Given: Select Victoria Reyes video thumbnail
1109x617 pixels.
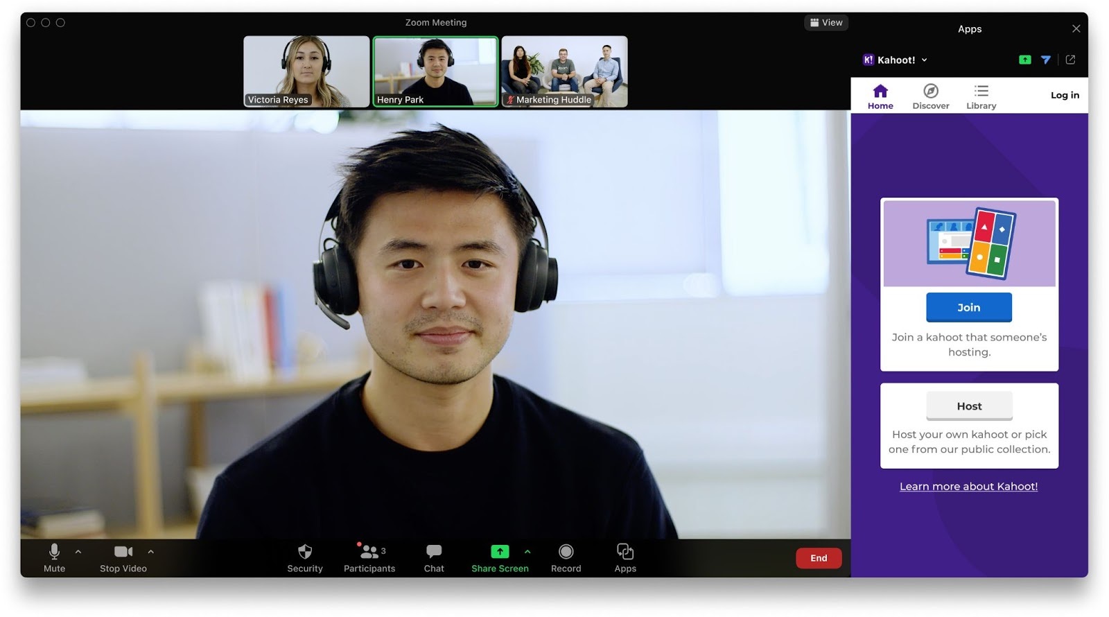Looking at the screenshot, I should point(306,71).
